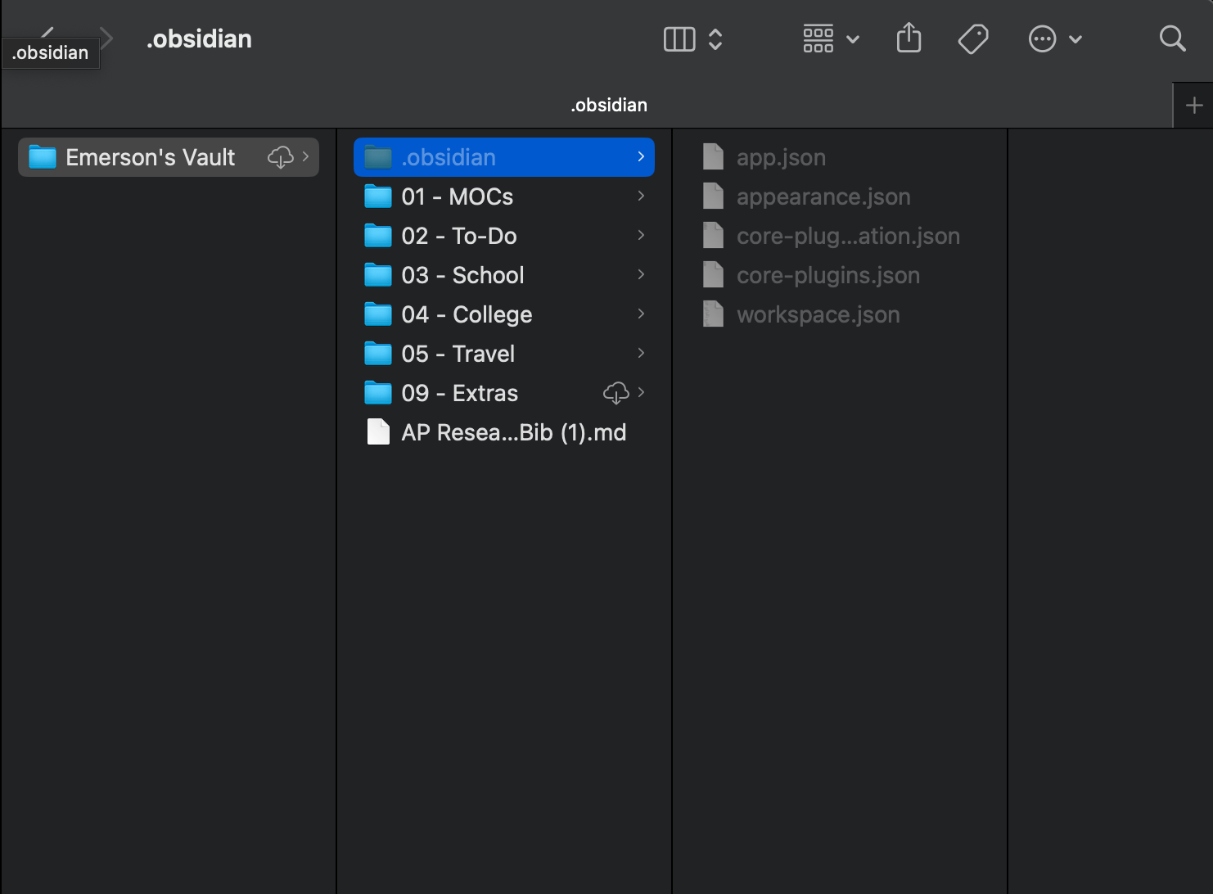Download Emerson's Vault from iCloud

point(281,157)
